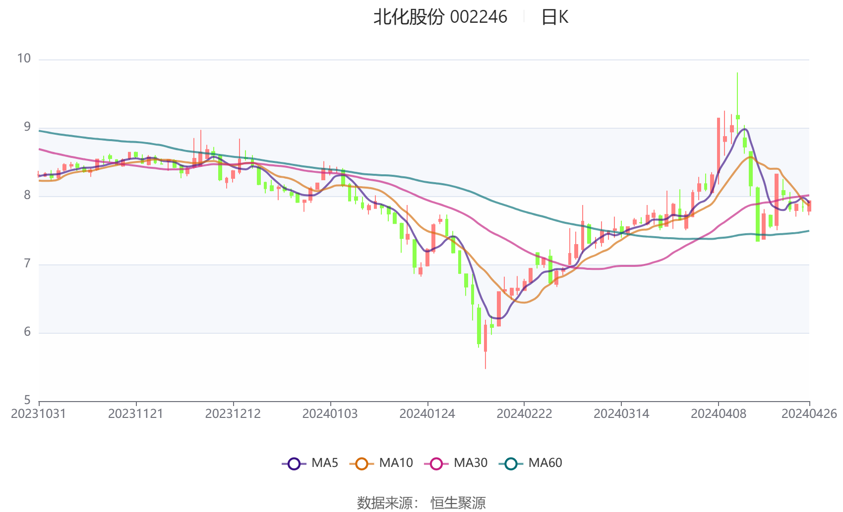This screenshot has width=843, height=512.
Task: Click the 20240222 date label
Action: coord(525,413)
